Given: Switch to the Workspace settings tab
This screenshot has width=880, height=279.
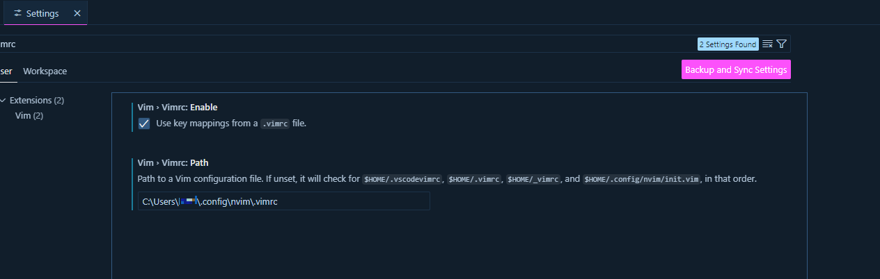Looking at the screenshot, I should (45, 71).
